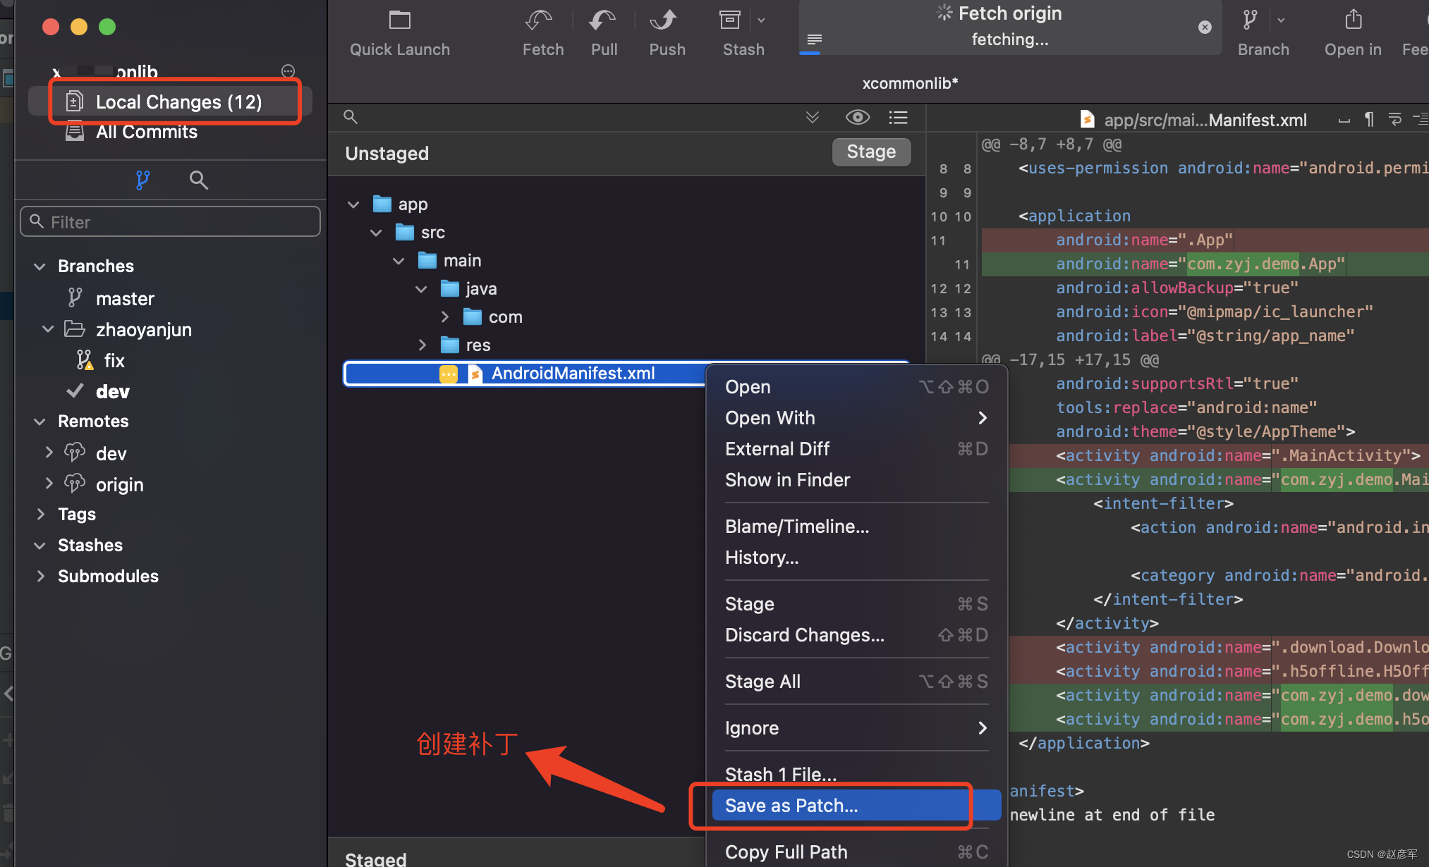This screenshot has height=867, width=1429.
Task: Collapse the main folder
Action: pyautogui.click(x=399, y=261)
